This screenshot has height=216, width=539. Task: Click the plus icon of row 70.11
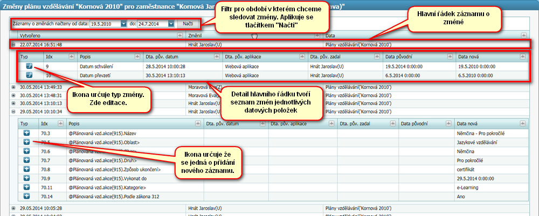pos(27,187)
